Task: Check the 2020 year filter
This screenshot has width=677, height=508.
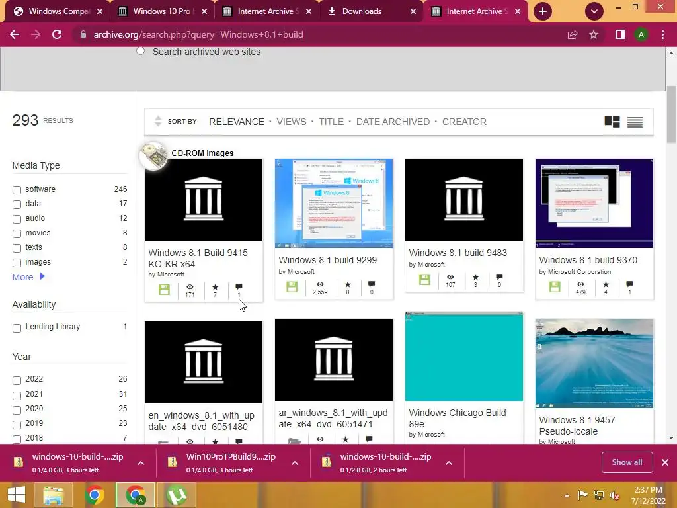Action: [17, 410]
